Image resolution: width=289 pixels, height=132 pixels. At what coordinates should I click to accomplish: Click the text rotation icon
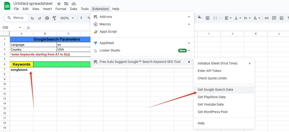point(255,18)
